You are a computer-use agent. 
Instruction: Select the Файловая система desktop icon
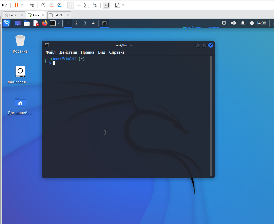[19, 75]
